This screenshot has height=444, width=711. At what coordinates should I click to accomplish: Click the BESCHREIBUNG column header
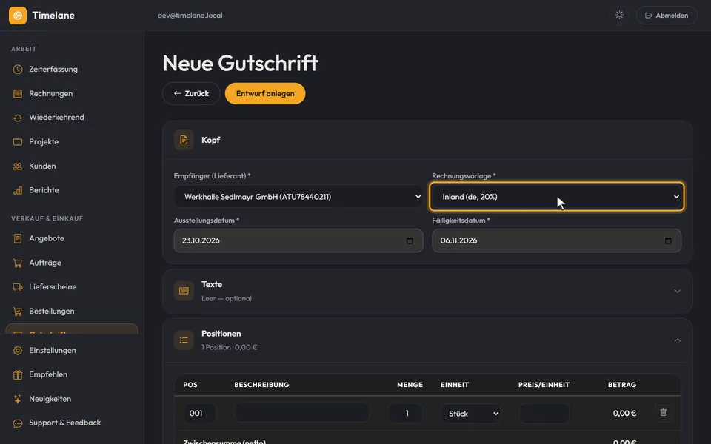click(261, 385)
